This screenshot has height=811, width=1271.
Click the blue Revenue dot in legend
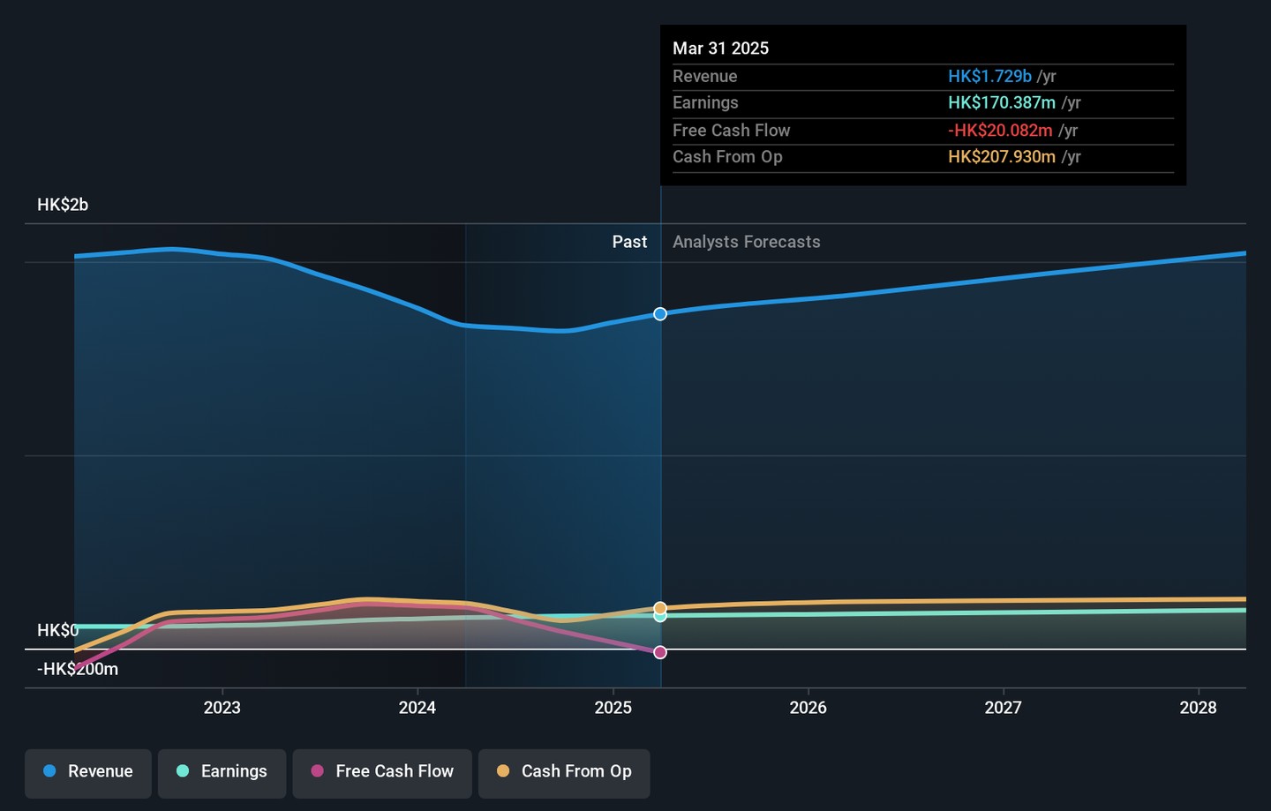pos(50,771)
